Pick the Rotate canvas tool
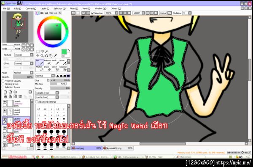The width and height of the screenshot is (253, 167). click(46, 56)
